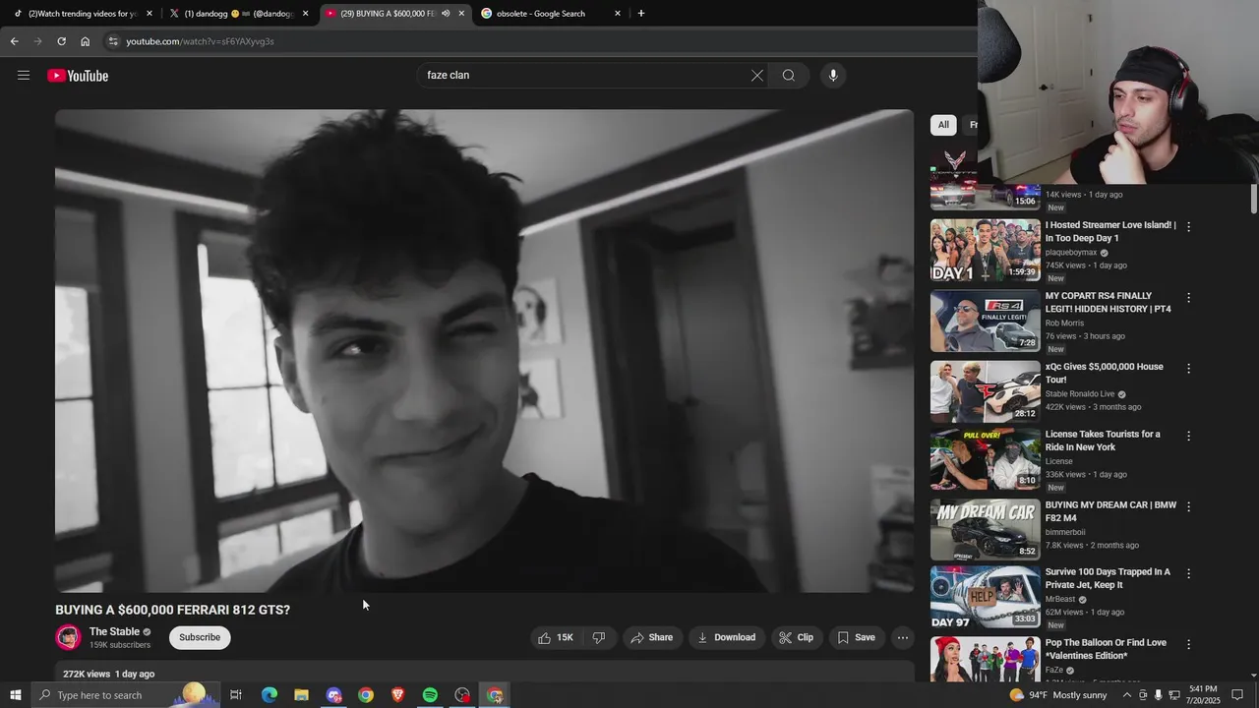Screen dimensions: 1259x708
Task: Create a Clip of the video
Action: click(x=796, y=637)
